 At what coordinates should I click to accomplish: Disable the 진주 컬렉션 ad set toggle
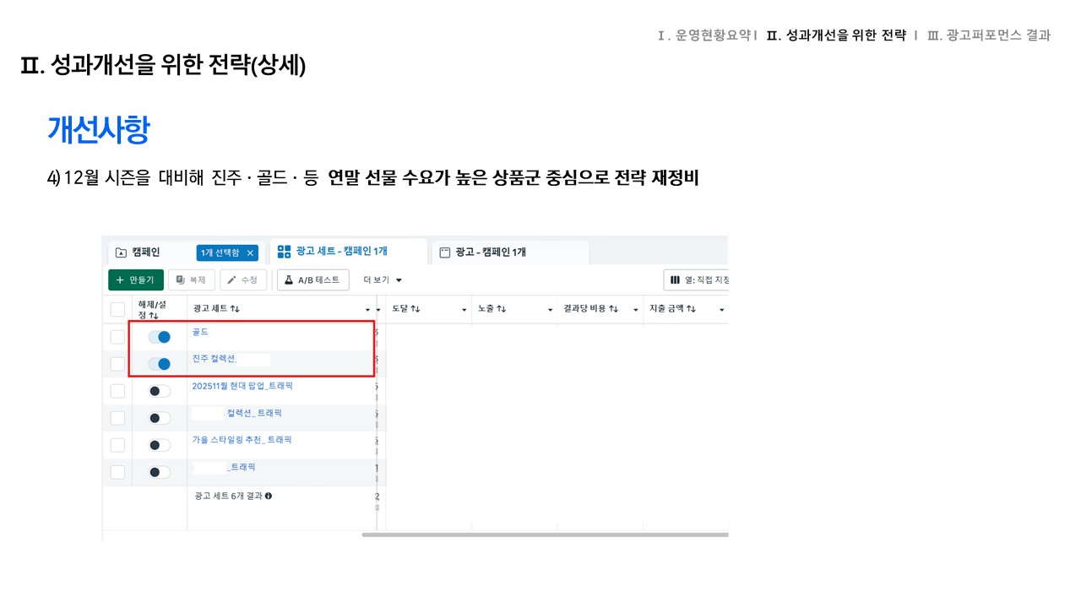pyautogui.click(x=159, y=364)
